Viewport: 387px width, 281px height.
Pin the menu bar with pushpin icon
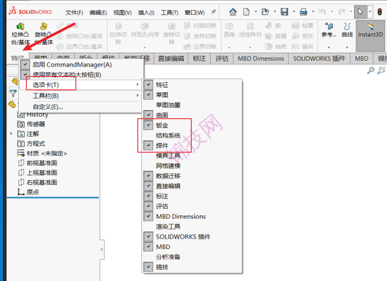[213, 12]
